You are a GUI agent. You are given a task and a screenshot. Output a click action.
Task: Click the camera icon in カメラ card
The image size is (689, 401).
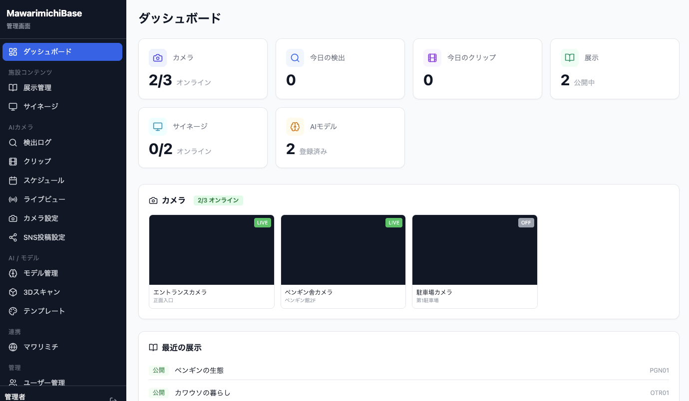(x=158, y=58)
